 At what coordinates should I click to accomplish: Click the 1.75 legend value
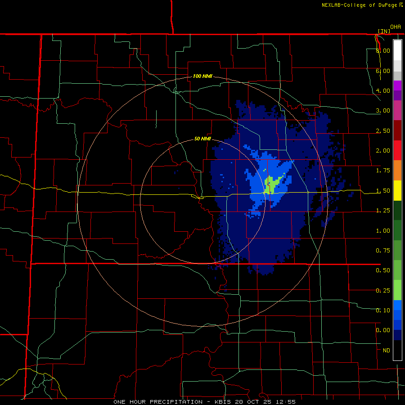tap(383, 171)
